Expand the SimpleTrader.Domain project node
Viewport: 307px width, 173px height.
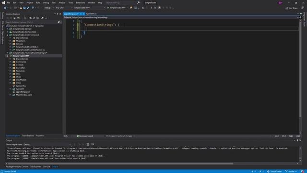click(8, 29)
